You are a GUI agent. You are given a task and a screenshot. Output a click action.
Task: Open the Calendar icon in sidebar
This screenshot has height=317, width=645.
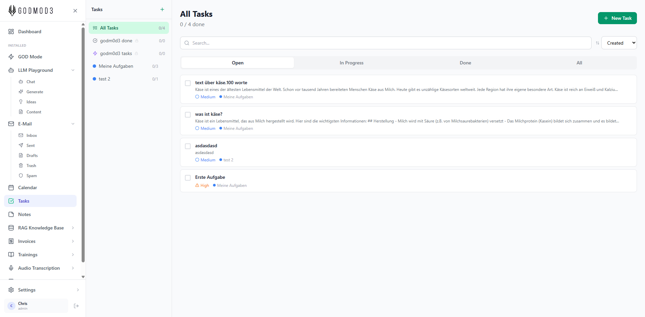tap(11, 188)
